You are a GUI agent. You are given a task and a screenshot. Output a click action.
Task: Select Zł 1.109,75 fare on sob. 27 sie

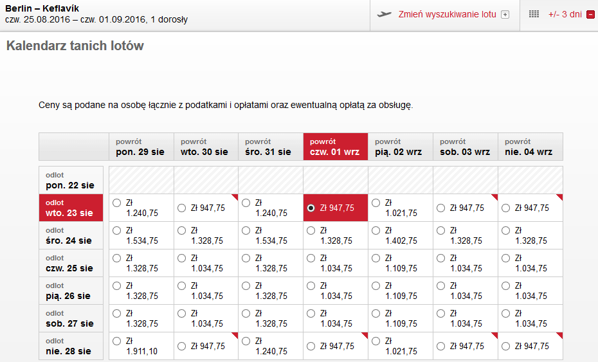[x=376, y=314]
